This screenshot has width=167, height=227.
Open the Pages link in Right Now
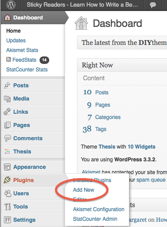[x=103, y=105]
